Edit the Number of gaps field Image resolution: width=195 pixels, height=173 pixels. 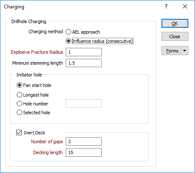click(x=84, y=142)
